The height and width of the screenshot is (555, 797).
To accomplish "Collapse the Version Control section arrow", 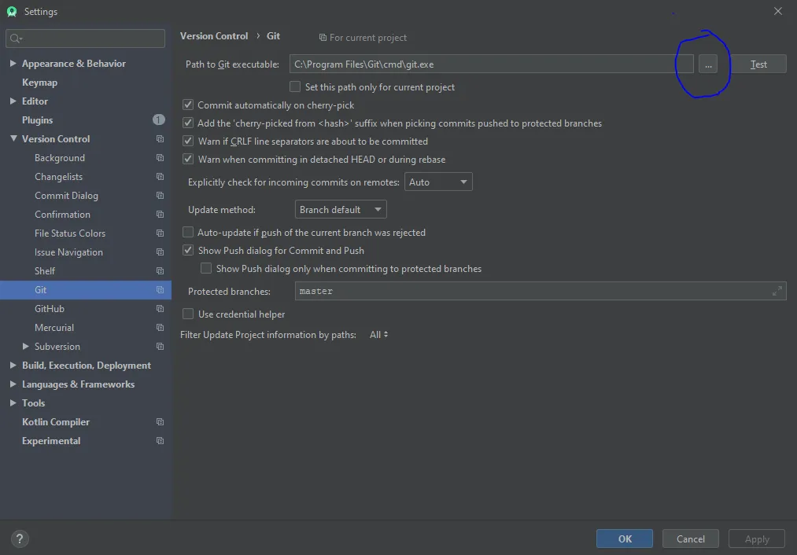I will [13, 138].
